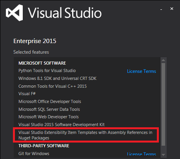Select 'Visual Studio Extensibility Item Templates' entry
The height and width of the screenshot is (159, 180).
point(85,135)
